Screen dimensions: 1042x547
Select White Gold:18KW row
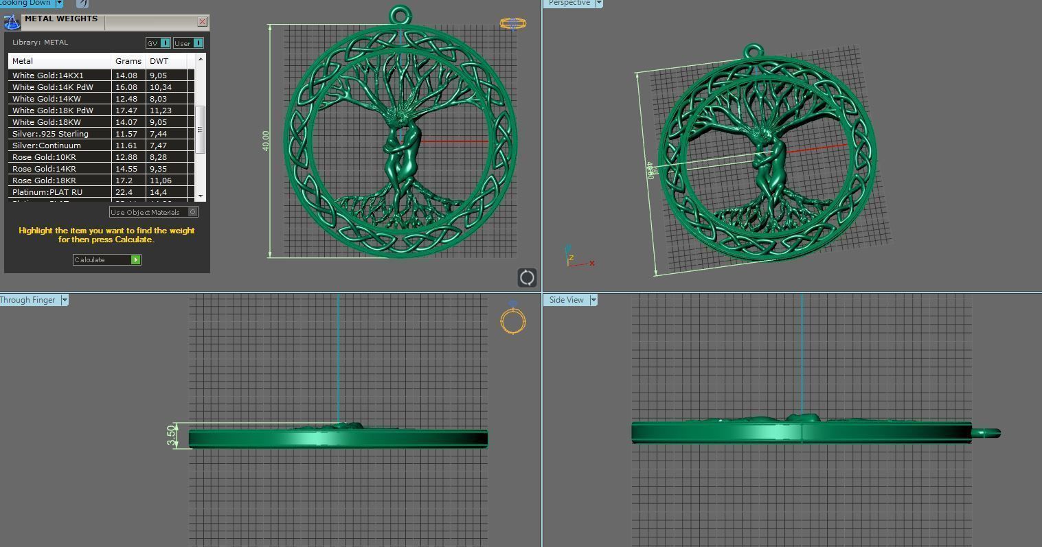coord(101,122)
